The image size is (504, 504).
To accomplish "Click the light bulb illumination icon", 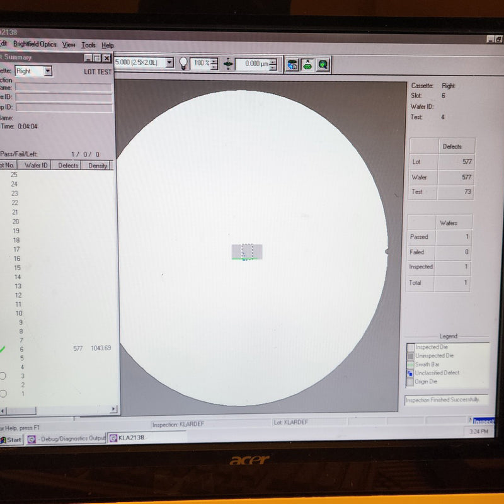I will coord(183,63).
